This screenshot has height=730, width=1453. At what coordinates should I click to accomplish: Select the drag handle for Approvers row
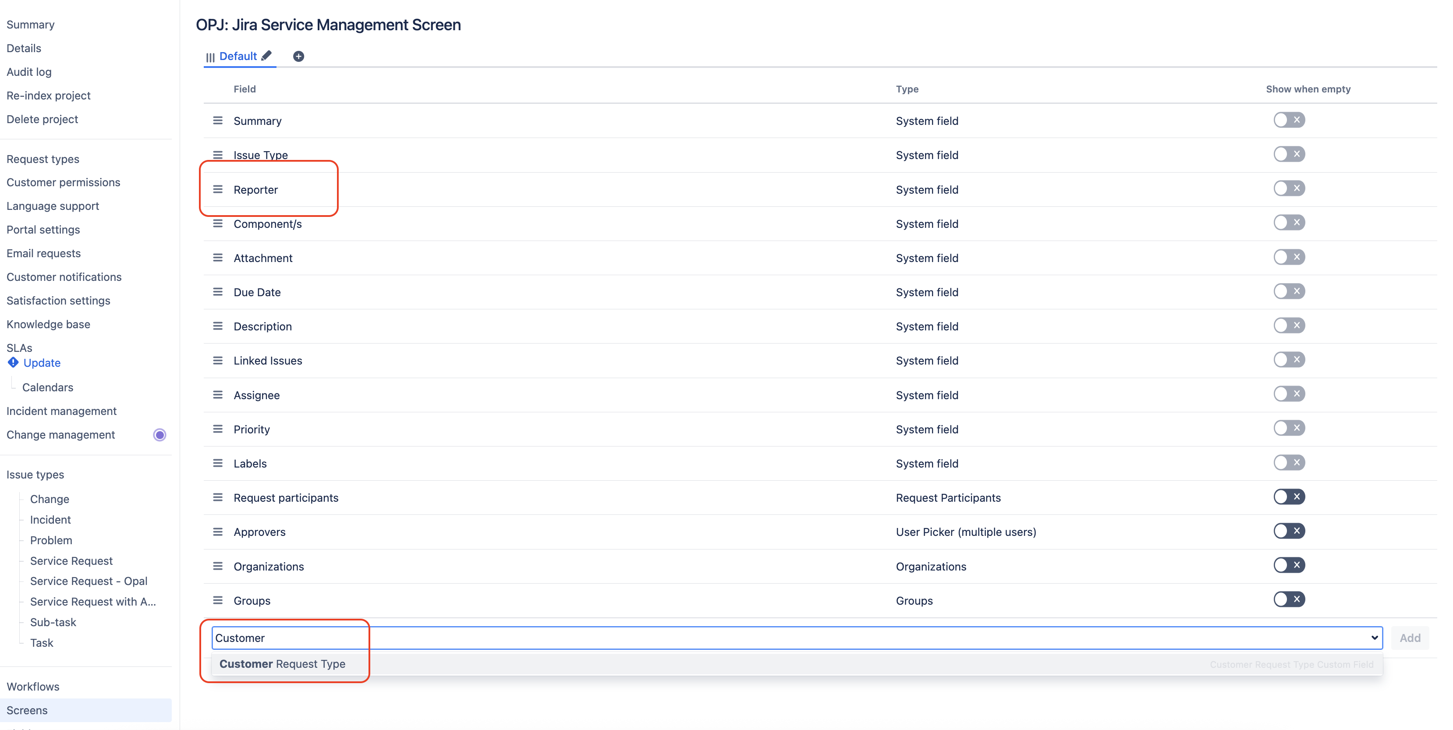pos(218,532)
